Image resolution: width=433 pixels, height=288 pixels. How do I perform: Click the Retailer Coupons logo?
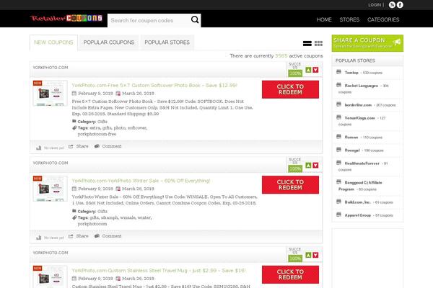pyautogui.click(x=66, y=18)
